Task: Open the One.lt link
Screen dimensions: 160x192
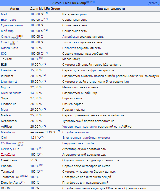Action: (5, 42)
